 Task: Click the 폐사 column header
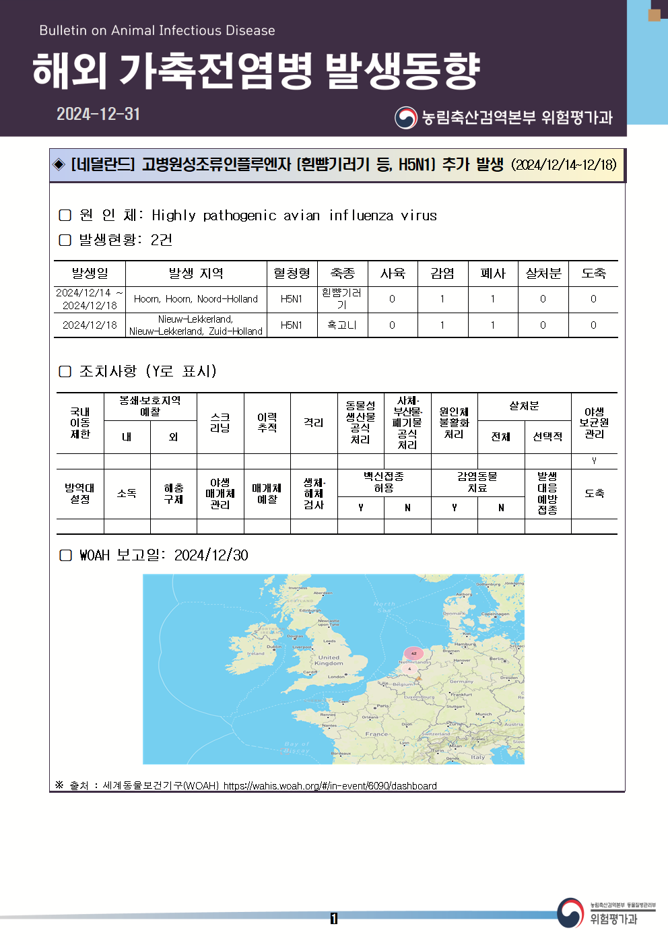coord(493,273)
